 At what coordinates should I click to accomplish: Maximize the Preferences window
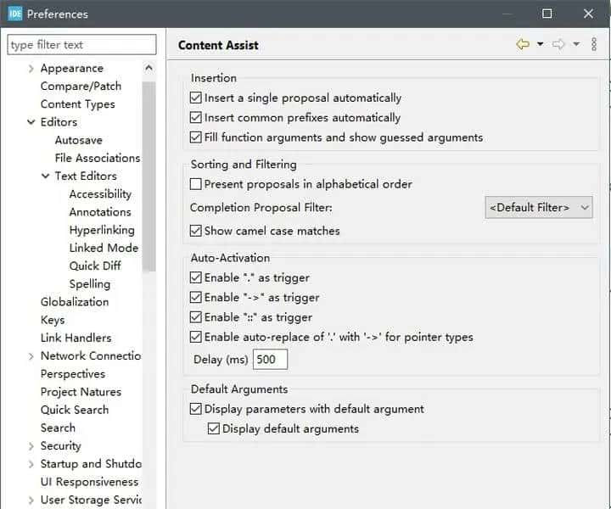pyautogui.click(x=547, y=14)
